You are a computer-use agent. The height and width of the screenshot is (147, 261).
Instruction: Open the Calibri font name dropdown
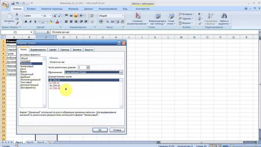[x=42, y=16]
